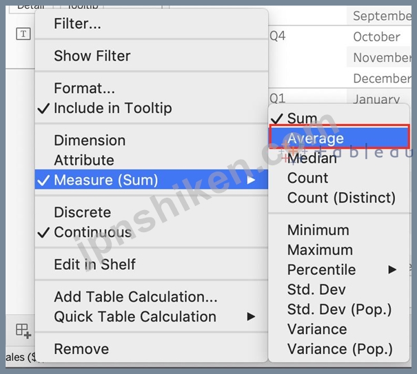Expand the Percentile submenu arrow

click(393, 269)
